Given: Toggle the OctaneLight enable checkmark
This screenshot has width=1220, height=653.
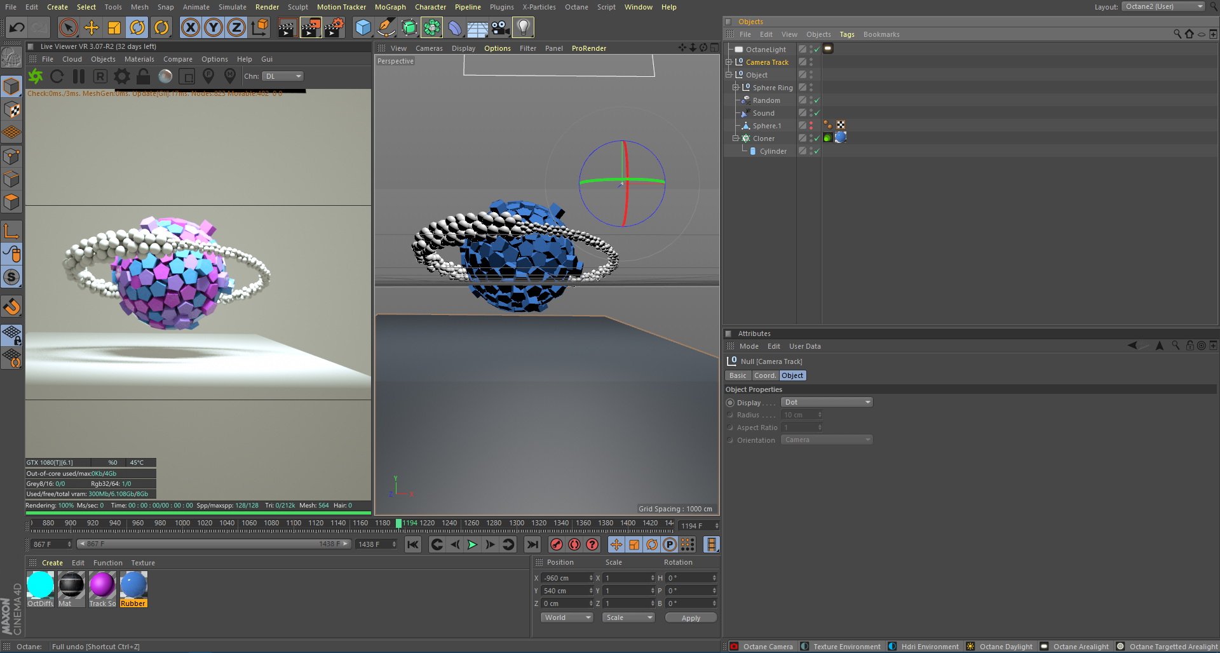Looking at the screenshot, I should (817, 50).
